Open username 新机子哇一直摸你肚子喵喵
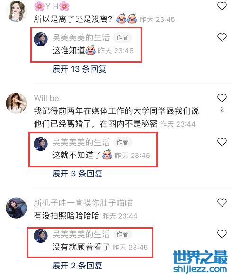Screen dimensions: 232x276 tap(83, 203)
